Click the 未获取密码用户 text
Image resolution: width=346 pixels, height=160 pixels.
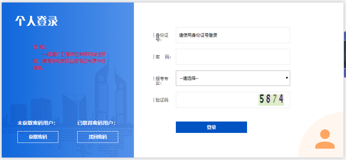37,123
